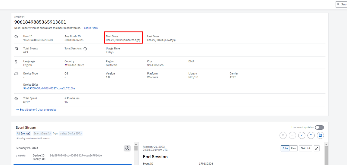Click the US flag icon in Country
347x165 pixels.
(x=66, y=65)
